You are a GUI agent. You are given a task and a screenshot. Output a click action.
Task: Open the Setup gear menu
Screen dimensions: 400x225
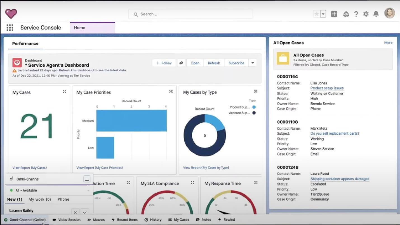point(366,14)
